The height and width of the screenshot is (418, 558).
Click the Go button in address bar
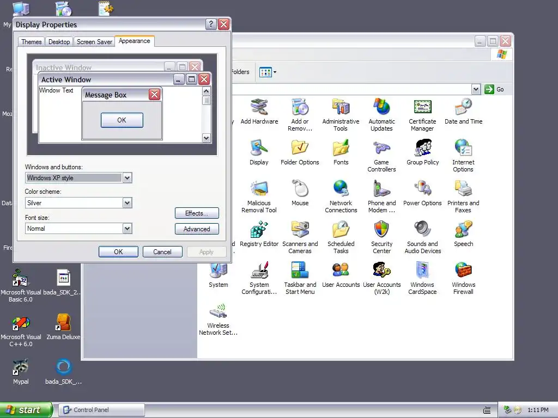[494, 89]
